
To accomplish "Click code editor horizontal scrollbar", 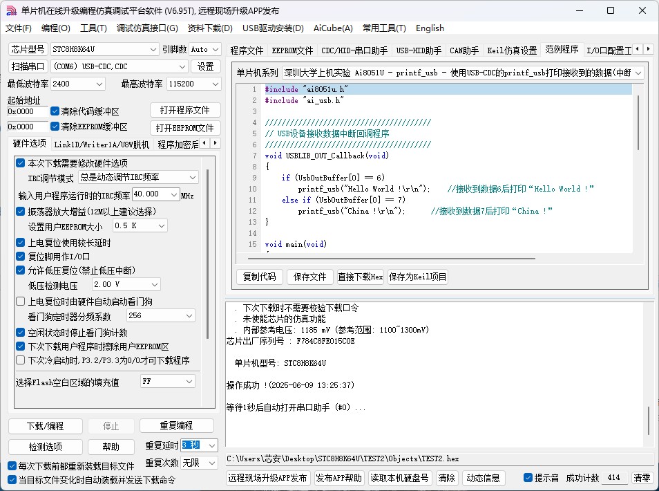I will (391, 259).
